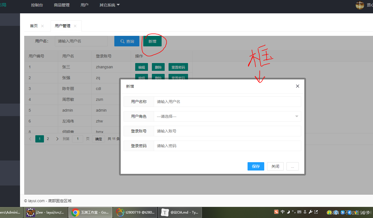Click 重置密码 for user 张三
This screenshot has width=373, height=218.
click(x=178, y=67)
